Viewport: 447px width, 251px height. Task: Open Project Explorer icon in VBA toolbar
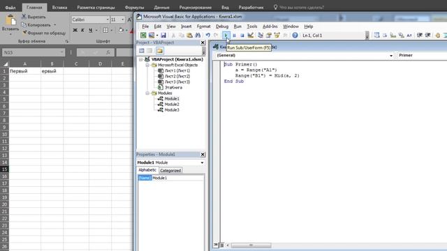tap(261, 36)
